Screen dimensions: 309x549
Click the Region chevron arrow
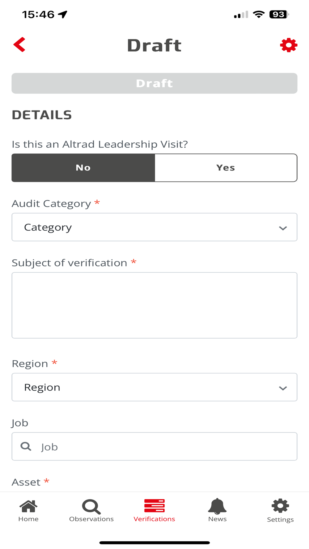click(x=283, y=388)
